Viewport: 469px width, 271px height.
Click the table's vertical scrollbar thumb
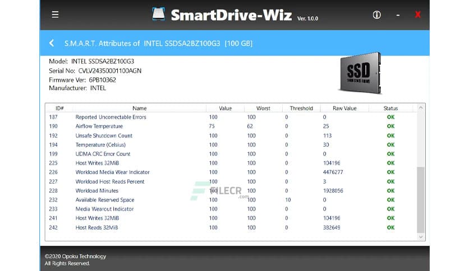click(x=421, y=200)
